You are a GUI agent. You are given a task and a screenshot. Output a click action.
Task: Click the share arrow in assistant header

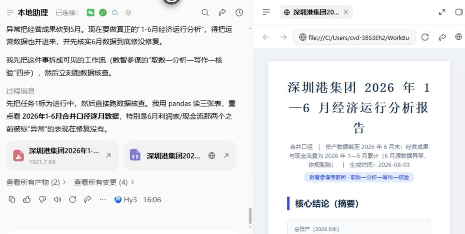(222, 12)
